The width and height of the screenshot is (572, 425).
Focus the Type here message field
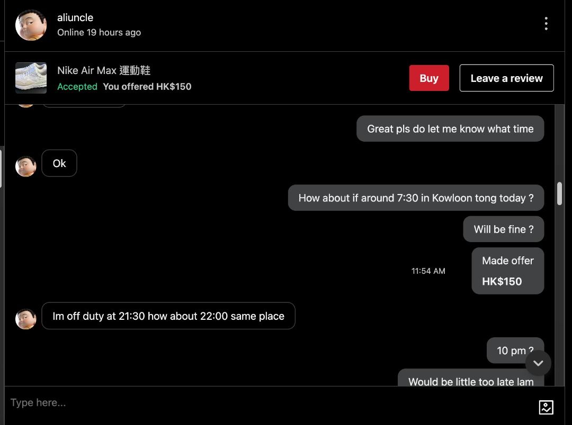[270, 402]
